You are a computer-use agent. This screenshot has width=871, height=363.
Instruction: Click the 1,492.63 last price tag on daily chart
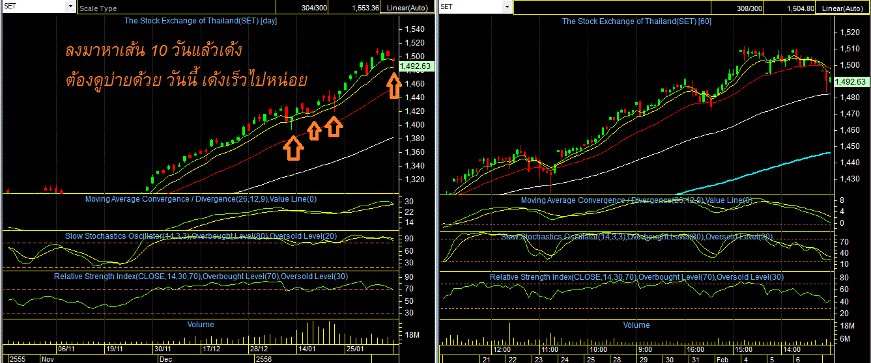(415, 66)
